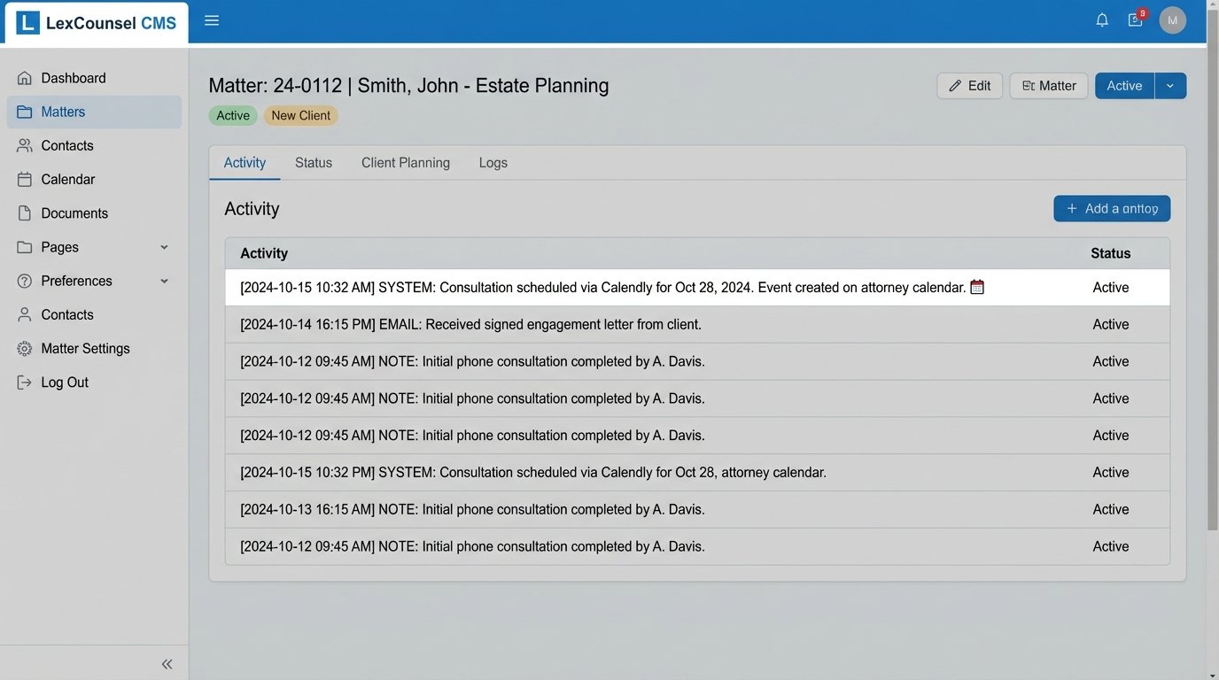Click the Documents page icon
1219x680 pixels.
point(24,212)
